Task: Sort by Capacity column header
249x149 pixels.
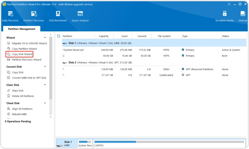Action: [x=104, y=36]
